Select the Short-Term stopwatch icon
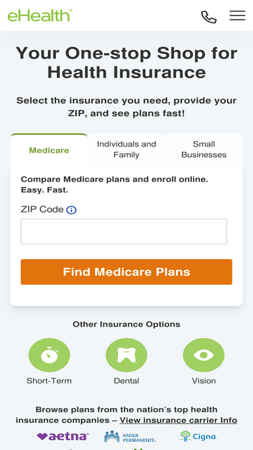 [x=49, y=355]
